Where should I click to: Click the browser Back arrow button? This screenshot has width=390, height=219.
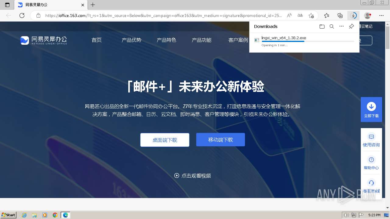coord(9,16)
